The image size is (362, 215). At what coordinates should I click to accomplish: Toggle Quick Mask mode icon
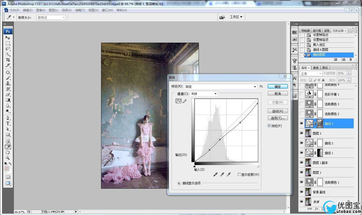coord(8,177)
